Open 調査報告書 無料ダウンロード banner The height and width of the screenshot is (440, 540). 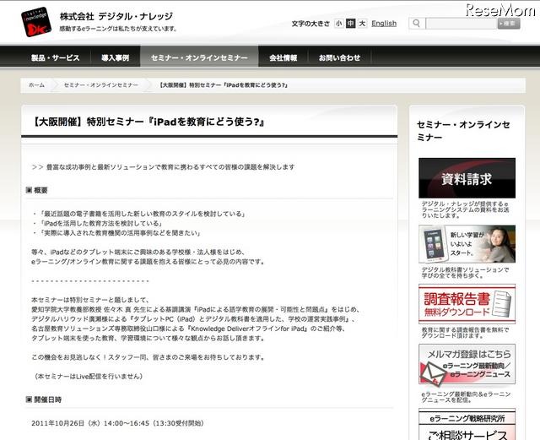point(467,304)
